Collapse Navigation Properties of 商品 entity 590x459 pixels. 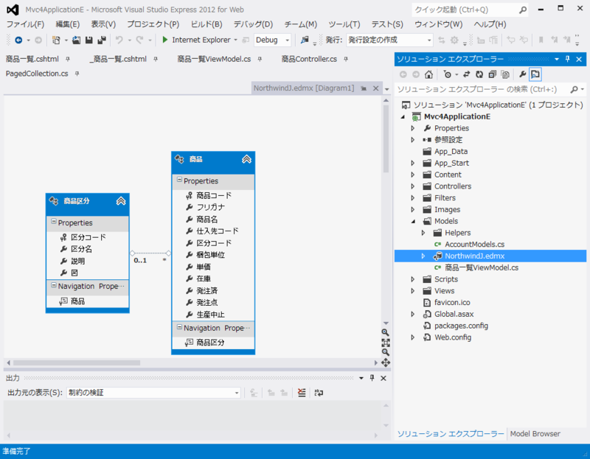tap(179, 327)
